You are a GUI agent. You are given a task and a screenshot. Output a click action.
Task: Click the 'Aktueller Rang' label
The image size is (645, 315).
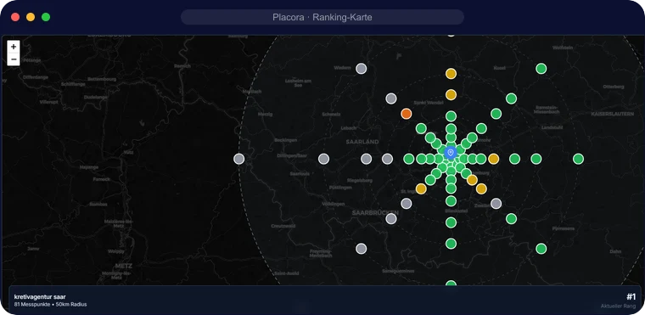tap(618, 307)
